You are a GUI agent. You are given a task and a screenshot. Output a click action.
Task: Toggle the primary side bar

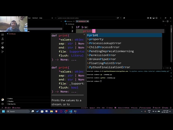151,18
